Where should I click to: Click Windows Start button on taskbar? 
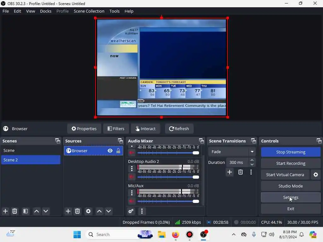coord(77,234)
